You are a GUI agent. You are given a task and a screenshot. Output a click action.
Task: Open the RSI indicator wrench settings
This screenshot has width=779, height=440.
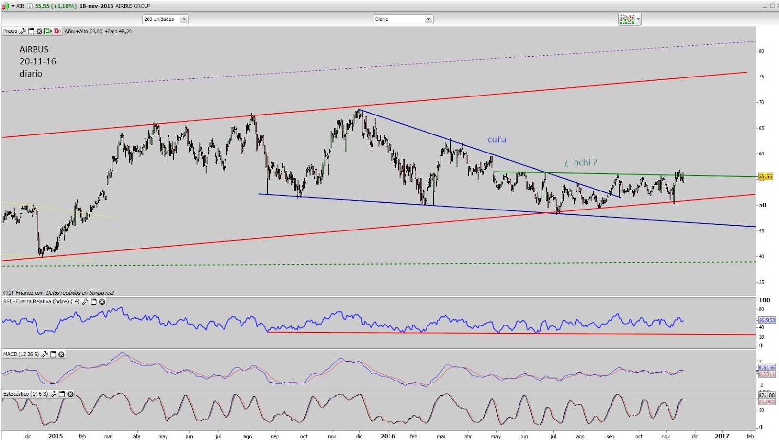click(85, 302)
